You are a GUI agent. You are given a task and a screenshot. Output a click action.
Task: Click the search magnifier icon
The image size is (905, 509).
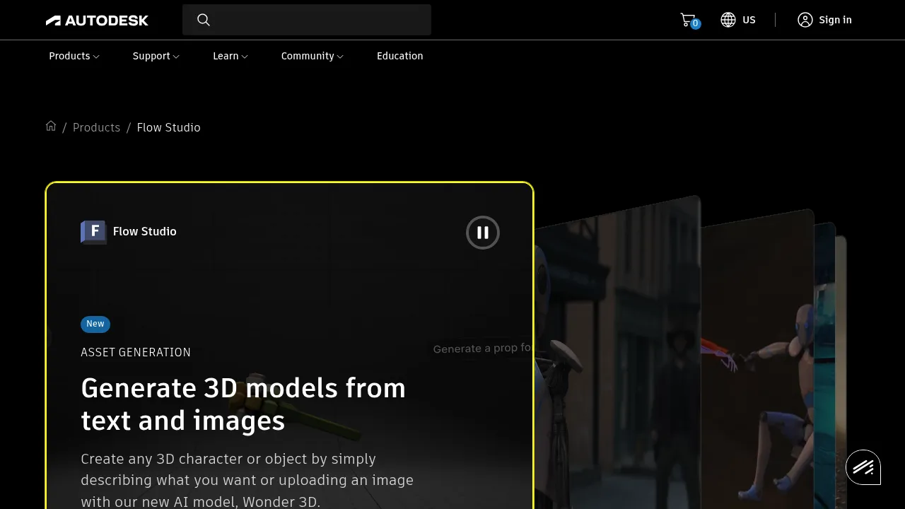204,20
